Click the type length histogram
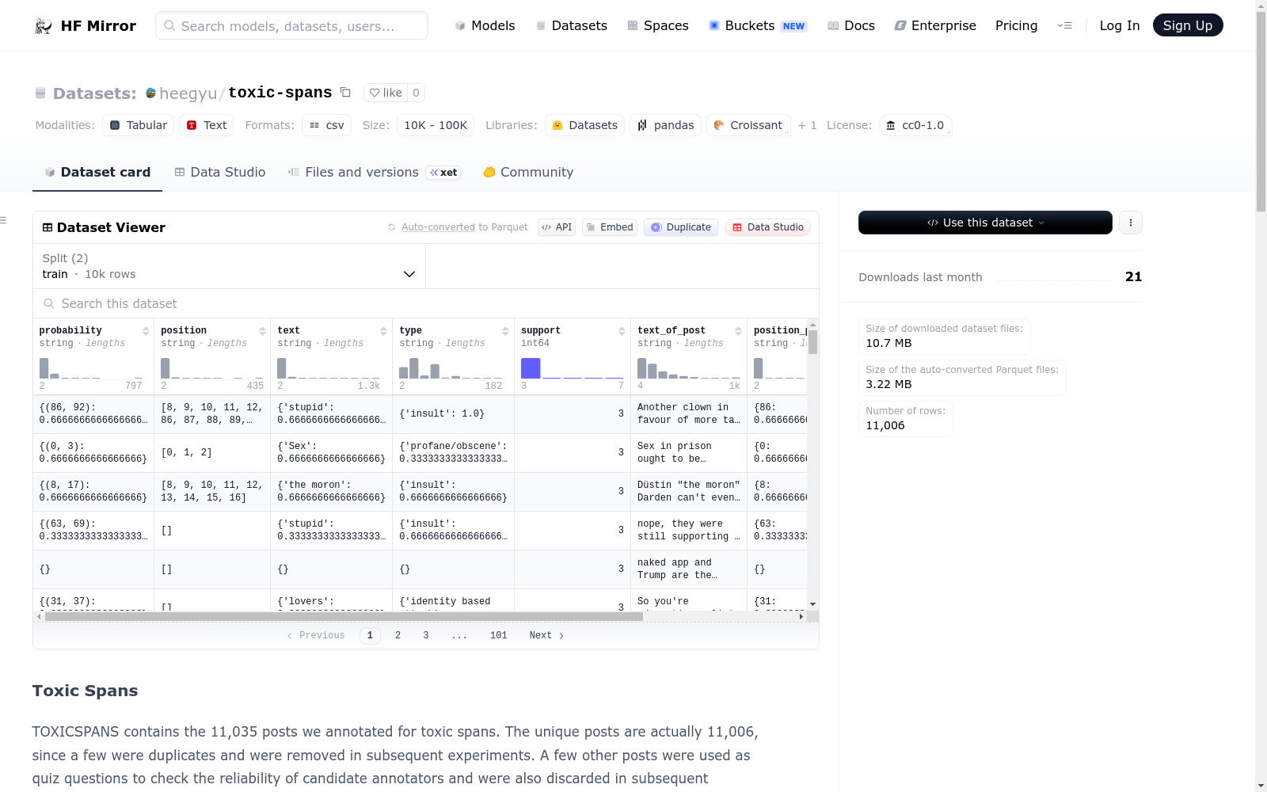The image size is (1267, 792). [x=451, y=368]
